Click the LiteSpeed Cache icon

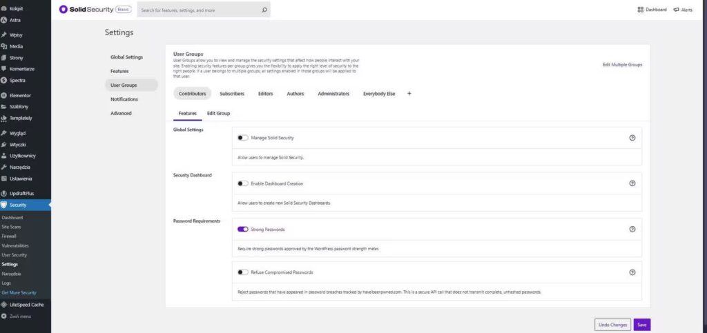pos(3,305)
